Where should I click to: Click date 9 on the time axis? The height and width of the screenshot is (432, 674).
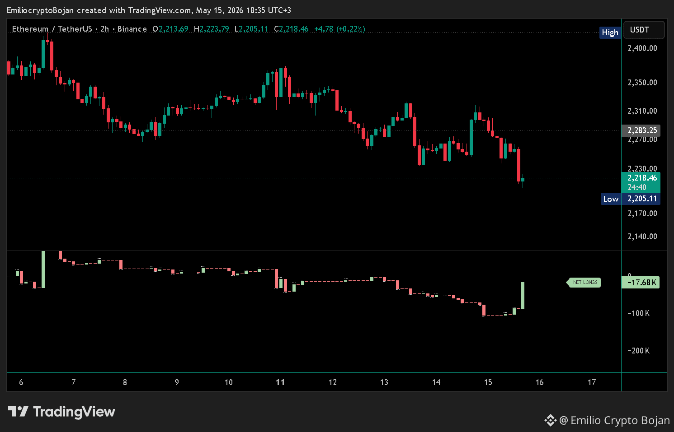pyautogui.click(x=177, y=382)
